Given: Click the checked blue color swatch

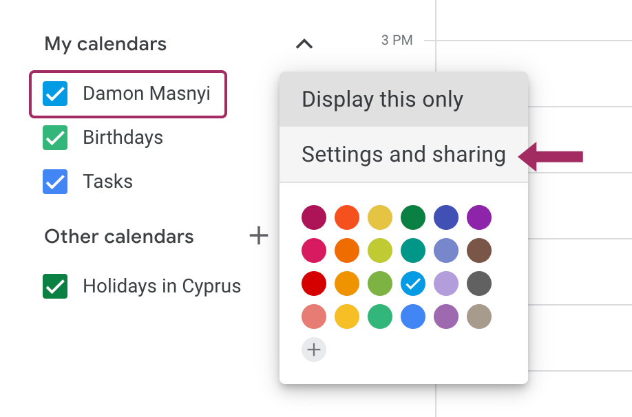Looking at the screenshot, I should click(x=413, y=284).
